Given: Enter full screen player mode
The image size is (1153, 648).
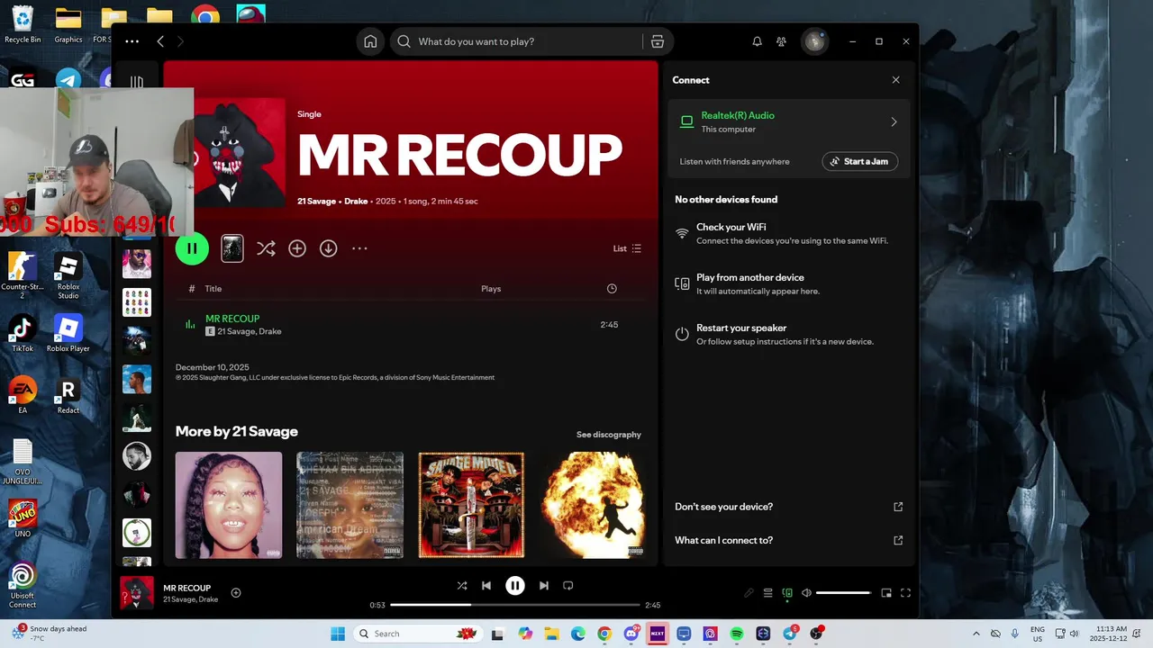Looking at the screenshot, I should [x=905, y=592].
